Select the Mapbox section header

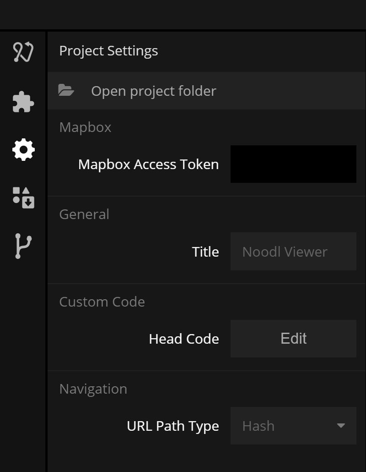pos(86,127)
